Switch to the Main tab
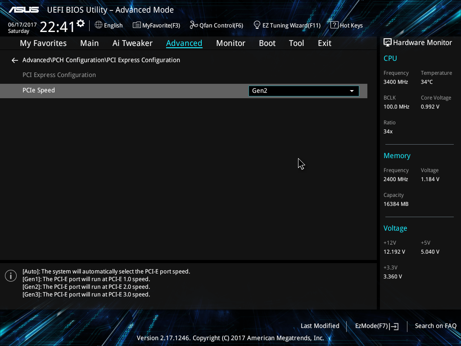The image size is (461, 346). click(x=90, y=43)
